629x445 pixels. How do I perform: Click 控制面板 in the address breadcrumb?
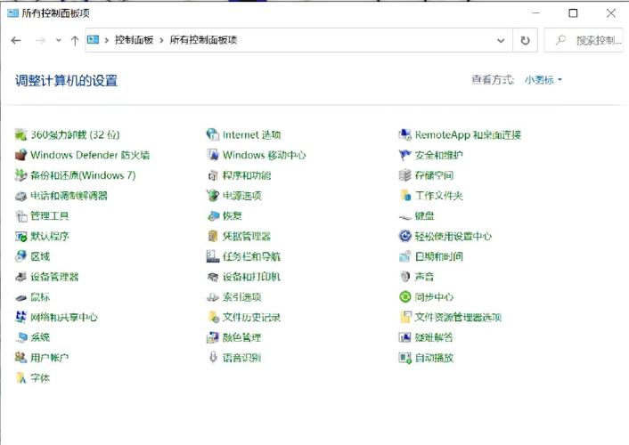(134, 40)
